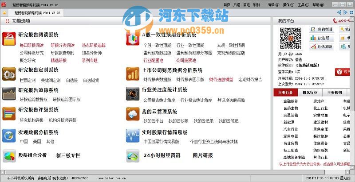
Task: Open 每日研报阅读 link
Action: (x=32, y=45)
